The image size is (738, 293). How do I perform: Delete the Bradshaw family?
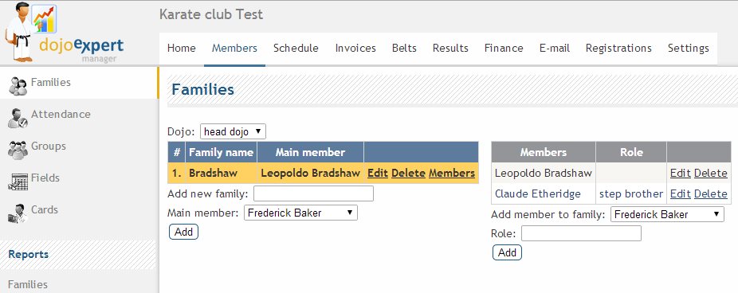tap(408, 173)
